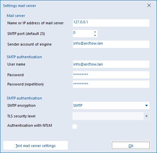Close the Settings mail server dialog
Image resolution: width=157 pixels, height=153 pixels.
click(149, 5)
